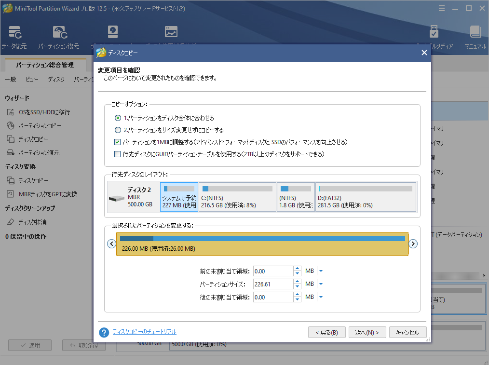Click the MBRディスクをGPTに変換 label
This screenshot has height=365, width=489.
[x=48, y=194]
